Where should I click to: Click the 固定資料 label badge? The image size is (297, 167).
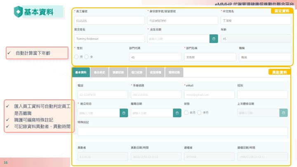[x=281, y=11]
